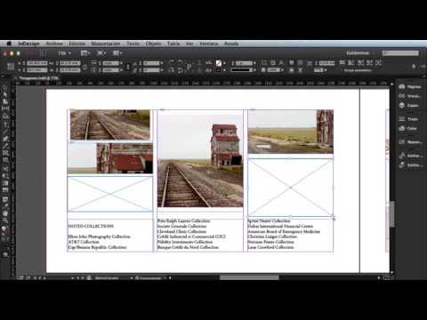The image size is (427, 320).
Task: Open the screen mode dropdown
Action: 101,53
